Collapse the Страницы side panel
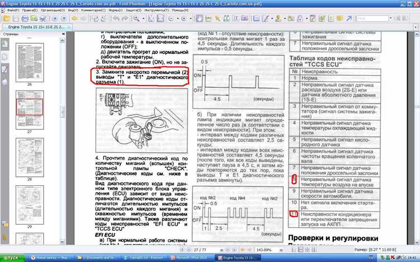 (x=63, y=34)
